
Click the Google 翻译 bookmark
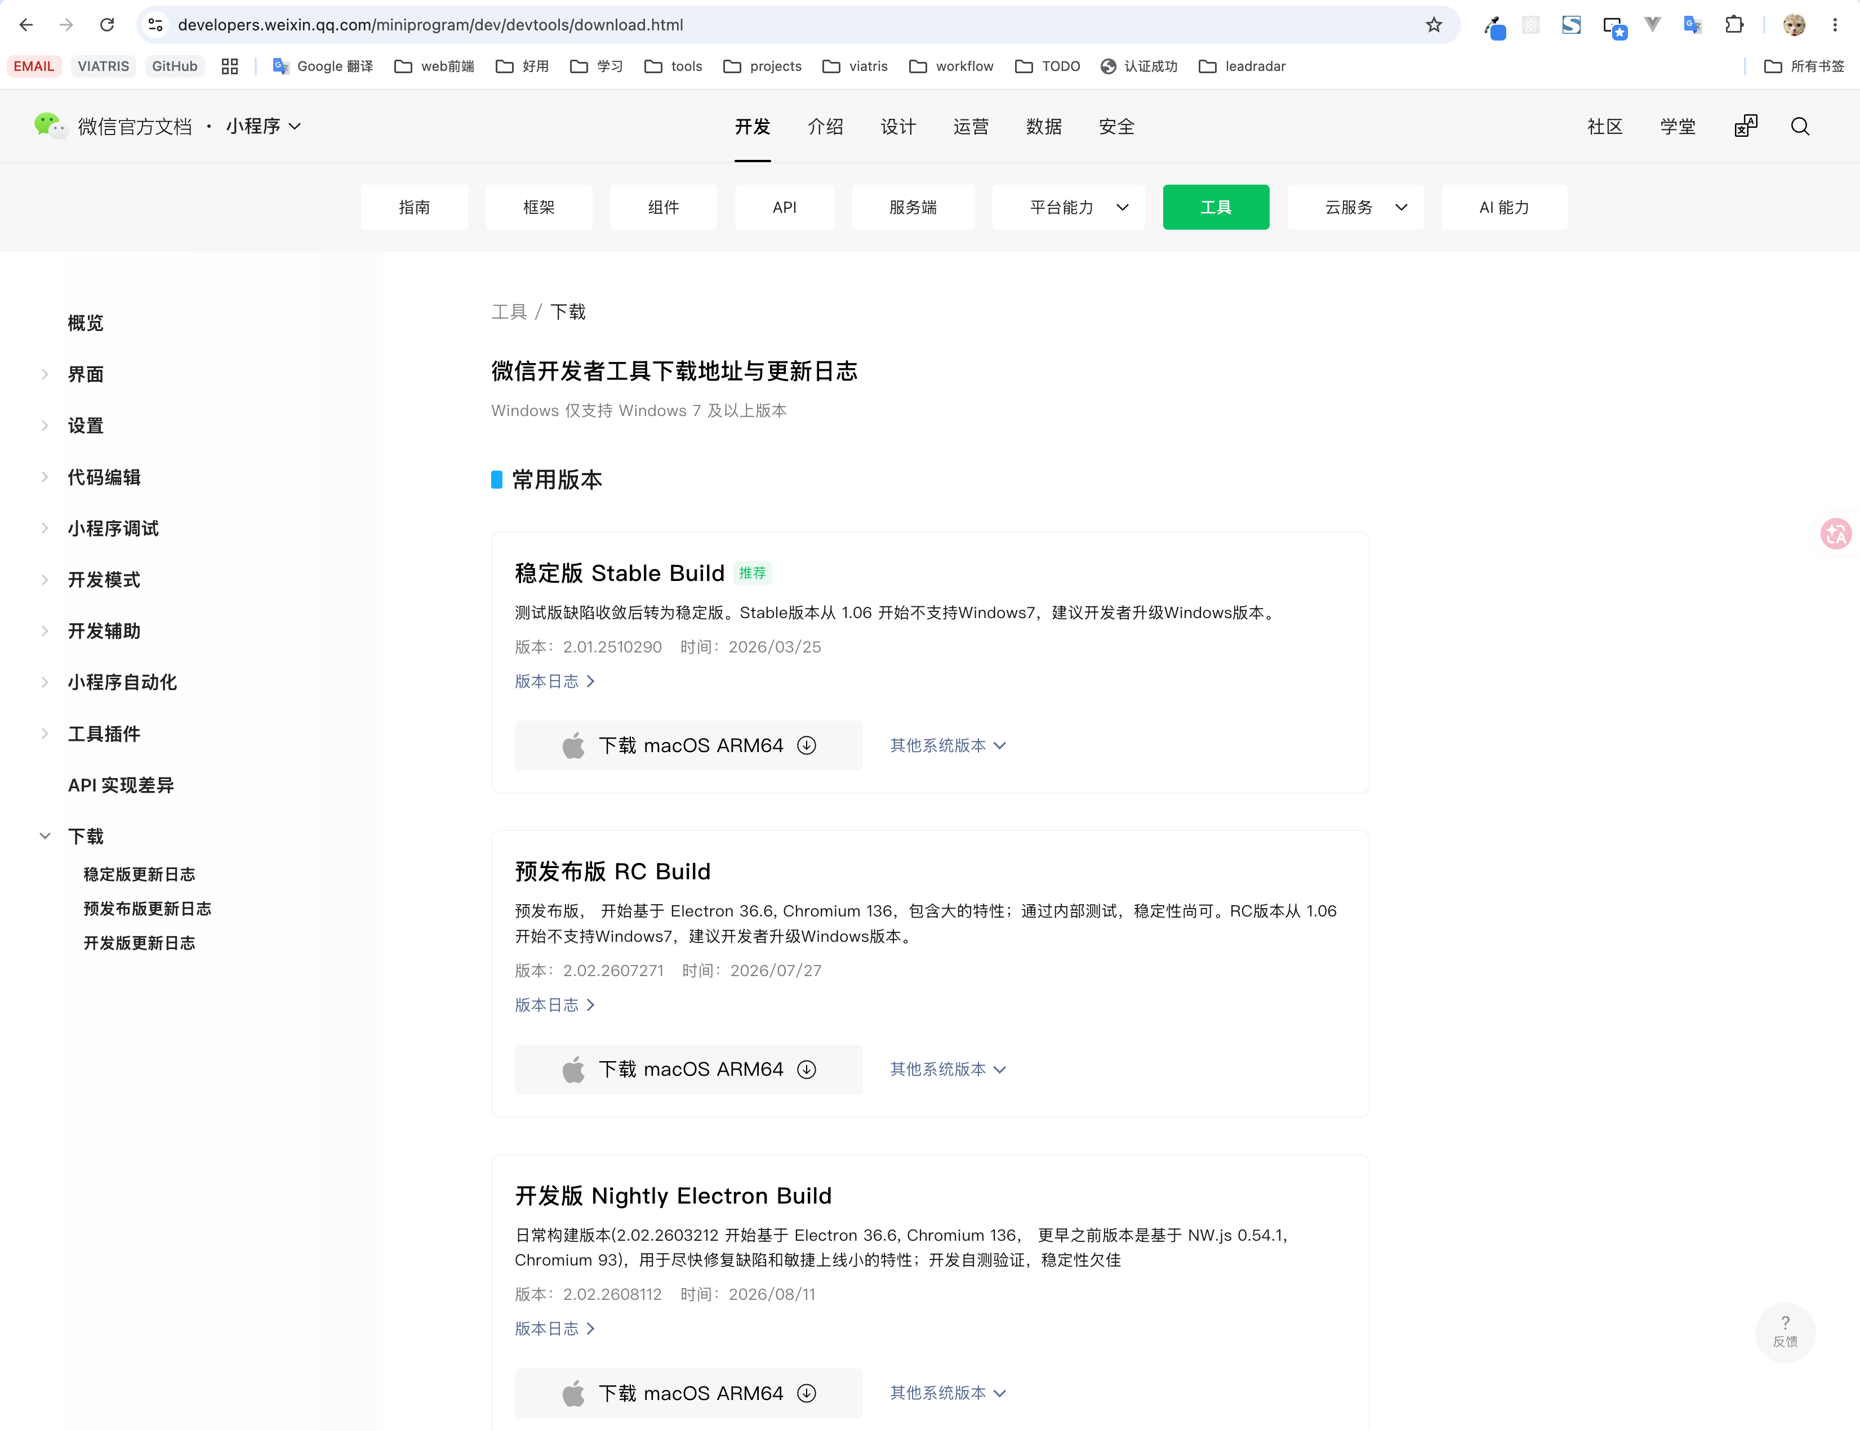(323, 66)
